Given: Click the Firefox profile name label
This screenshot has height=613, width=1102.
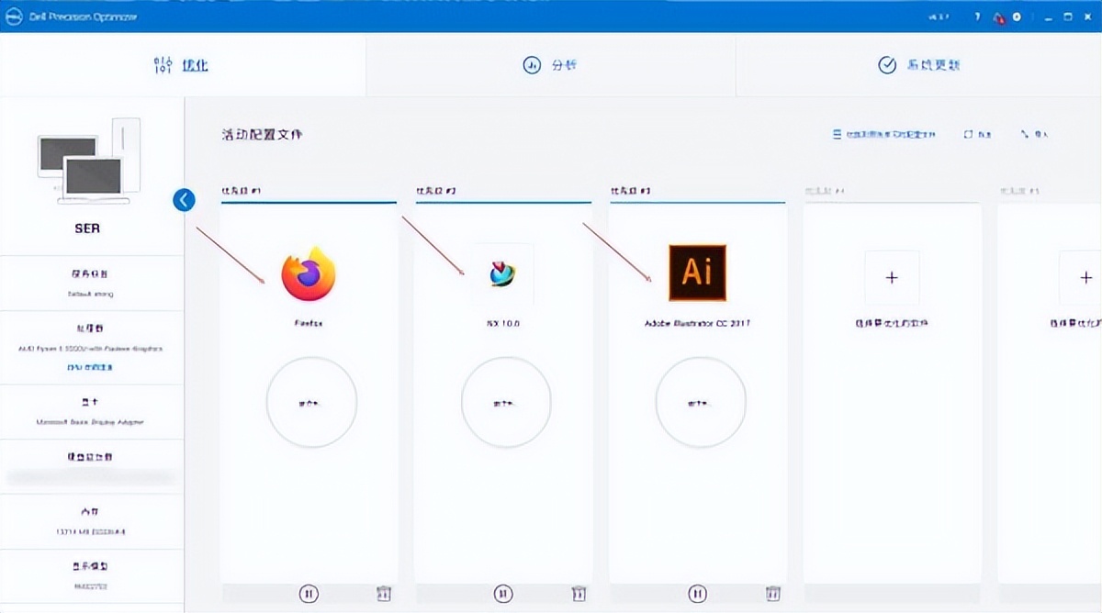Looking at the screenshot, I should click(x=309, y=323).
